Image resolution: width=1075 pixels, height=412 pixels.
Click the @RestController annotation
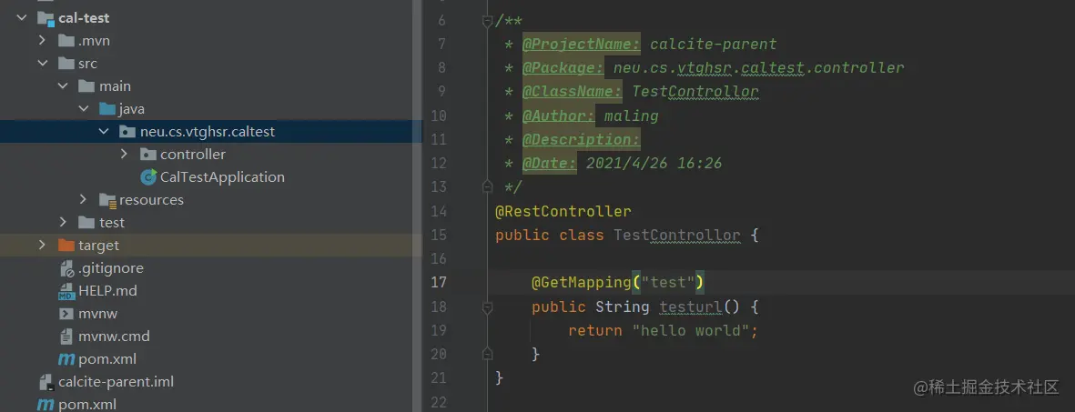pyautogui.click(x=563, y=211)
